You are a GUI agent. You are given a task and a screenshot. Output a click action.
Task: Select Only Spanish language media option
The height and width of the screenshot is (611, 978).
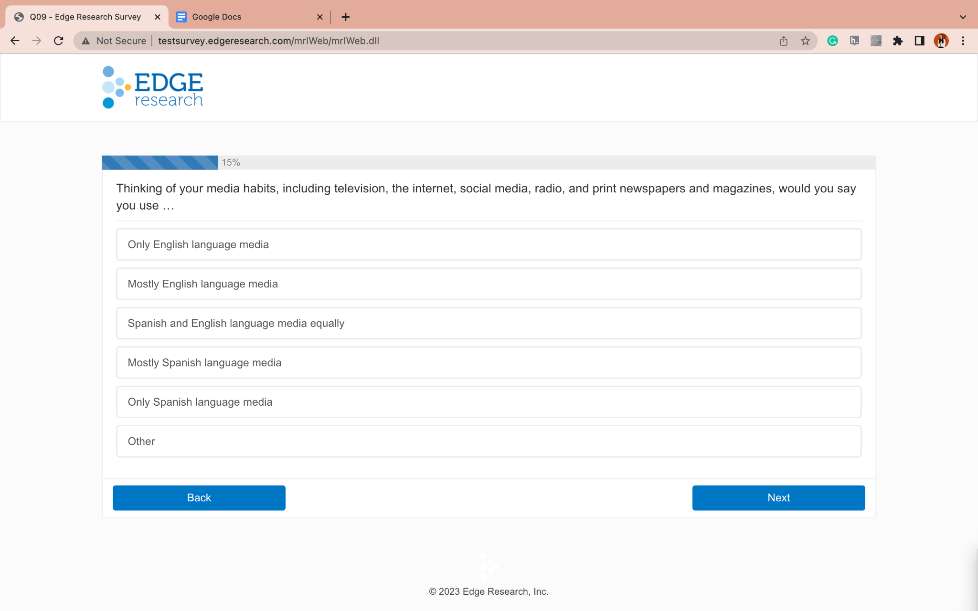click(489, 402)
